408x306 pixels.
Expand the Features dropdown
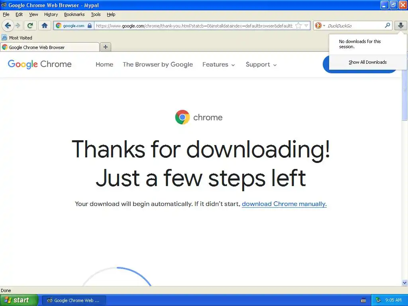pyautogui.click(x=219, y=65)
